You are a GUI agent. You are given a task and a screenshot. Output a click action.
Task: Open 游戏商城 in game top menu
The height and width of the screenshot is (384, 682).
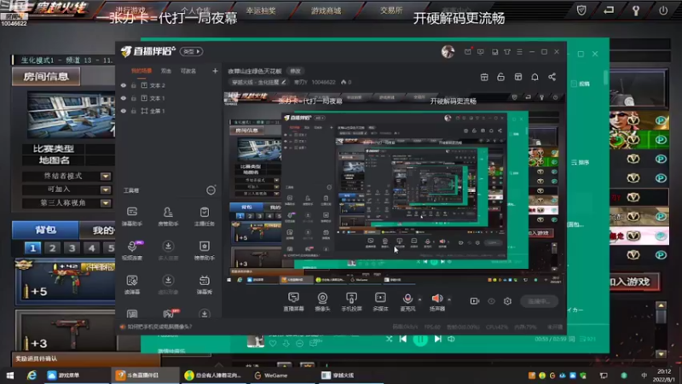pos(326,10)
